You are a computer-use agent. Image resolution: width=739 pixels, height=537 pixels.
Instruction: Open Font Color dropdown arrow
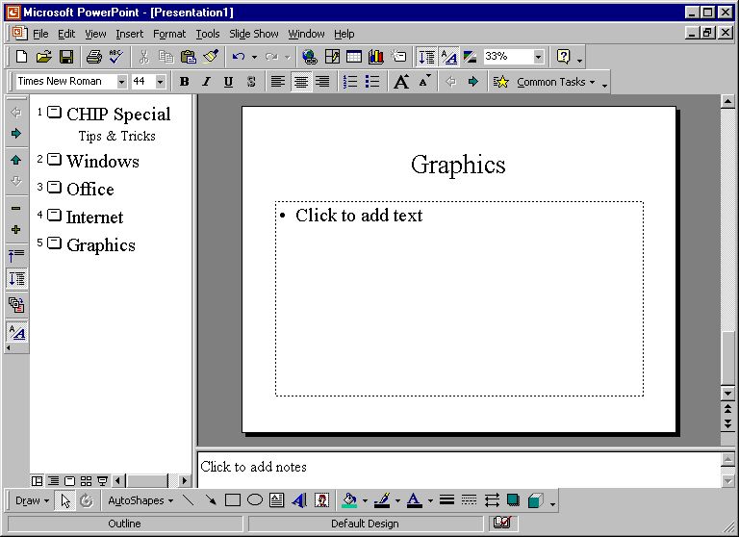[x=430, y=500]
